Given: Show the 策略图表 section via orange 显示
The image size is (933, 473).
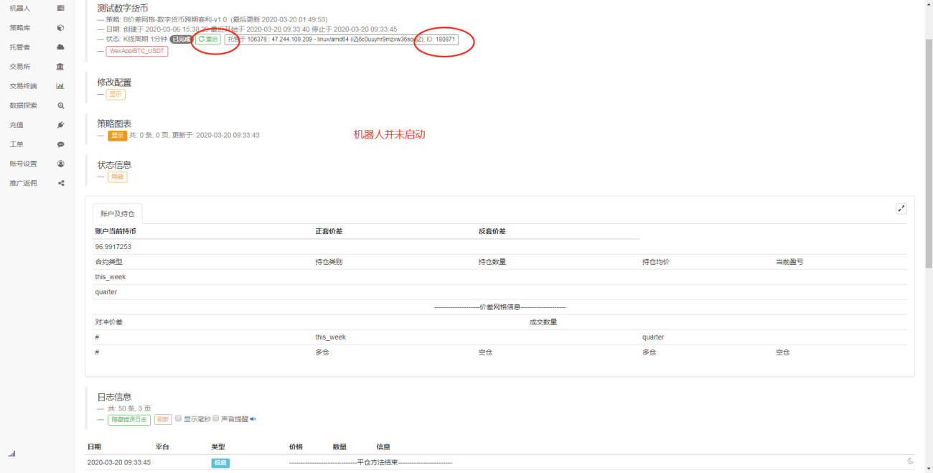Looking at the screenshot, I should point(117,135).
